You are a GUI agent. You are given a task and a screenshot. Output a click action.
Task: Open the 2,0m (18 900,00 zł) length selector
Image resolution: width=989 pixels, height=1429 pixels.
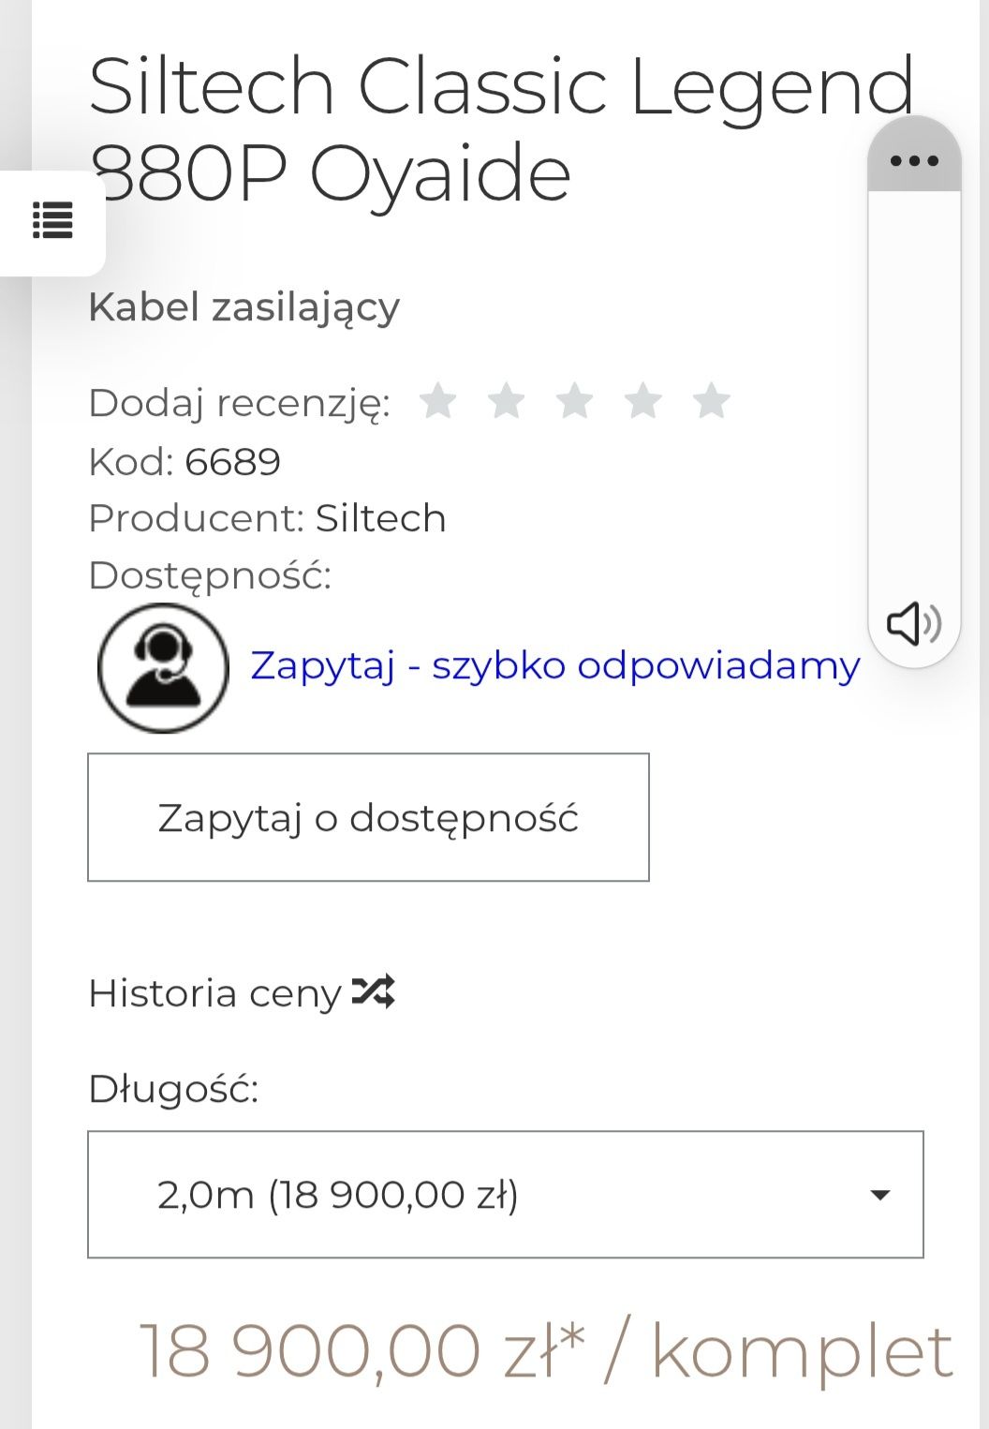tap(506, 1195)
